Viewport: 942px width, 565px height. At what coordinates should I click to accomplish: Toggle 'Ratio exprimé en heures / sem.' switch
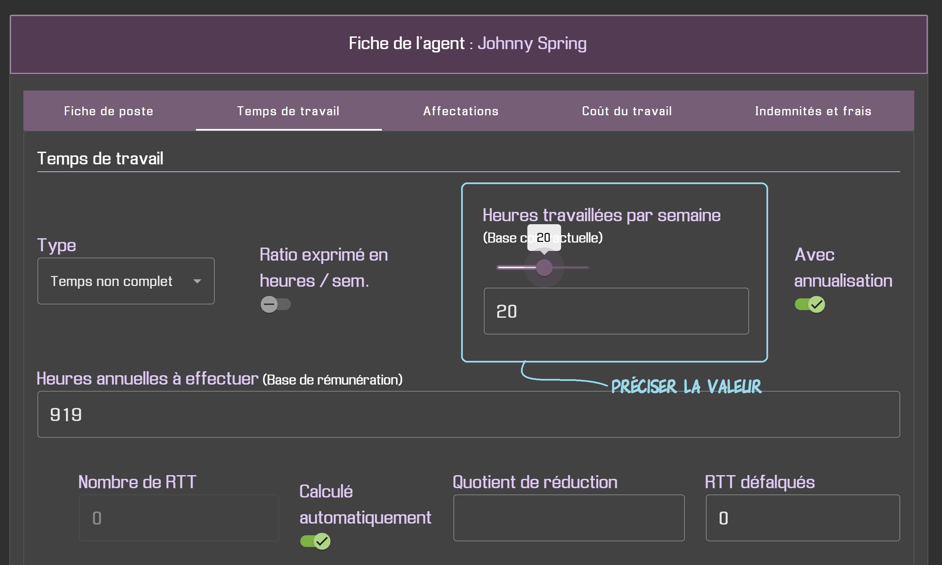276,304
